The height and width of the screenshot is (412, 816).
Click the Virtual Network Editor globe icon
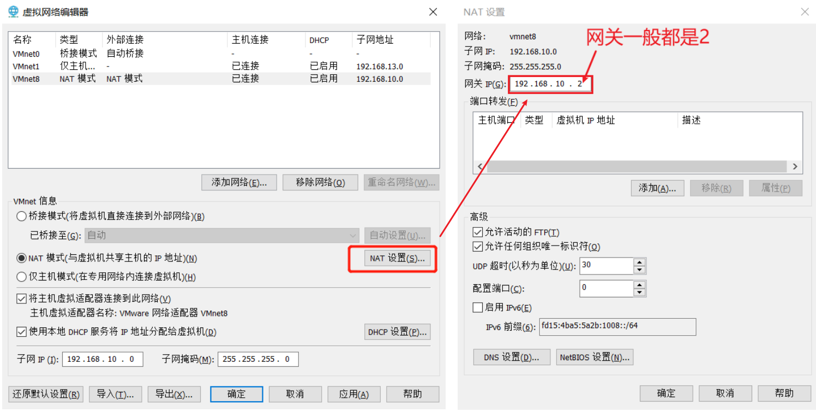(14, 12)
